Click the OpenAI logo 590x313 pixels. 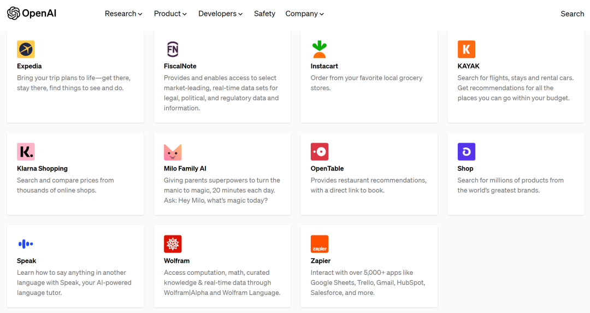coord(32,14)
